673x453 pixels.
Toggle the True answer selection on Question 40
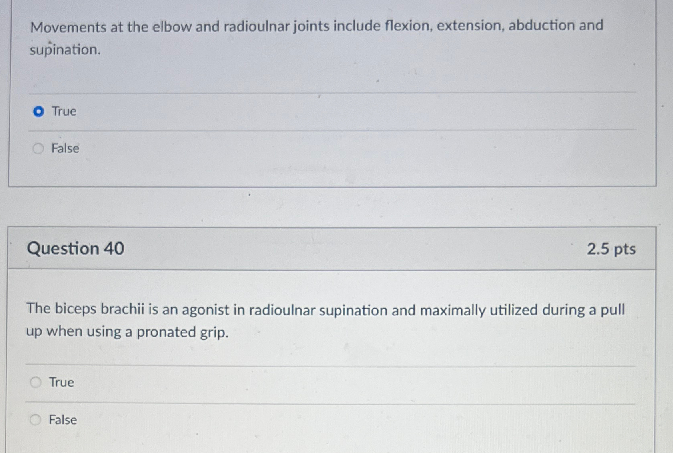tap(36, 381)
